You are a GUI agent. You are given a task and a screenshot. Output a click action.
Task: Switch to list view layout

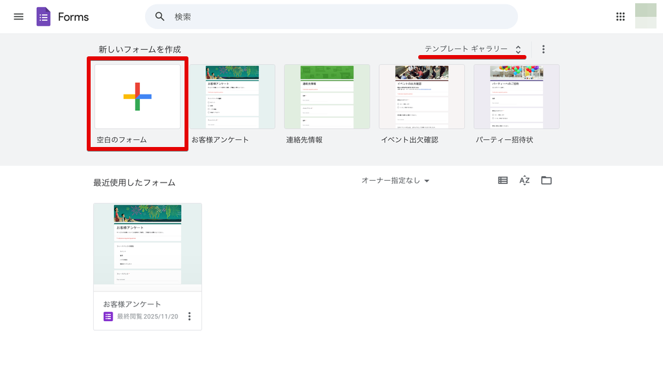tap(503, 181)
